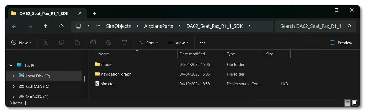Click the navigation_graph folder icon
The image size is (365, 112).
click(97, 74)
